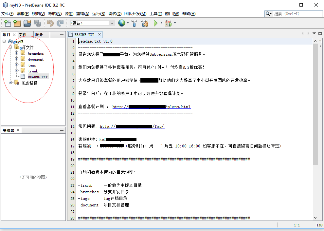Expand the document tree node
Image resolution: width=324 pixels, height=231 pixels.
coord(16,59)
